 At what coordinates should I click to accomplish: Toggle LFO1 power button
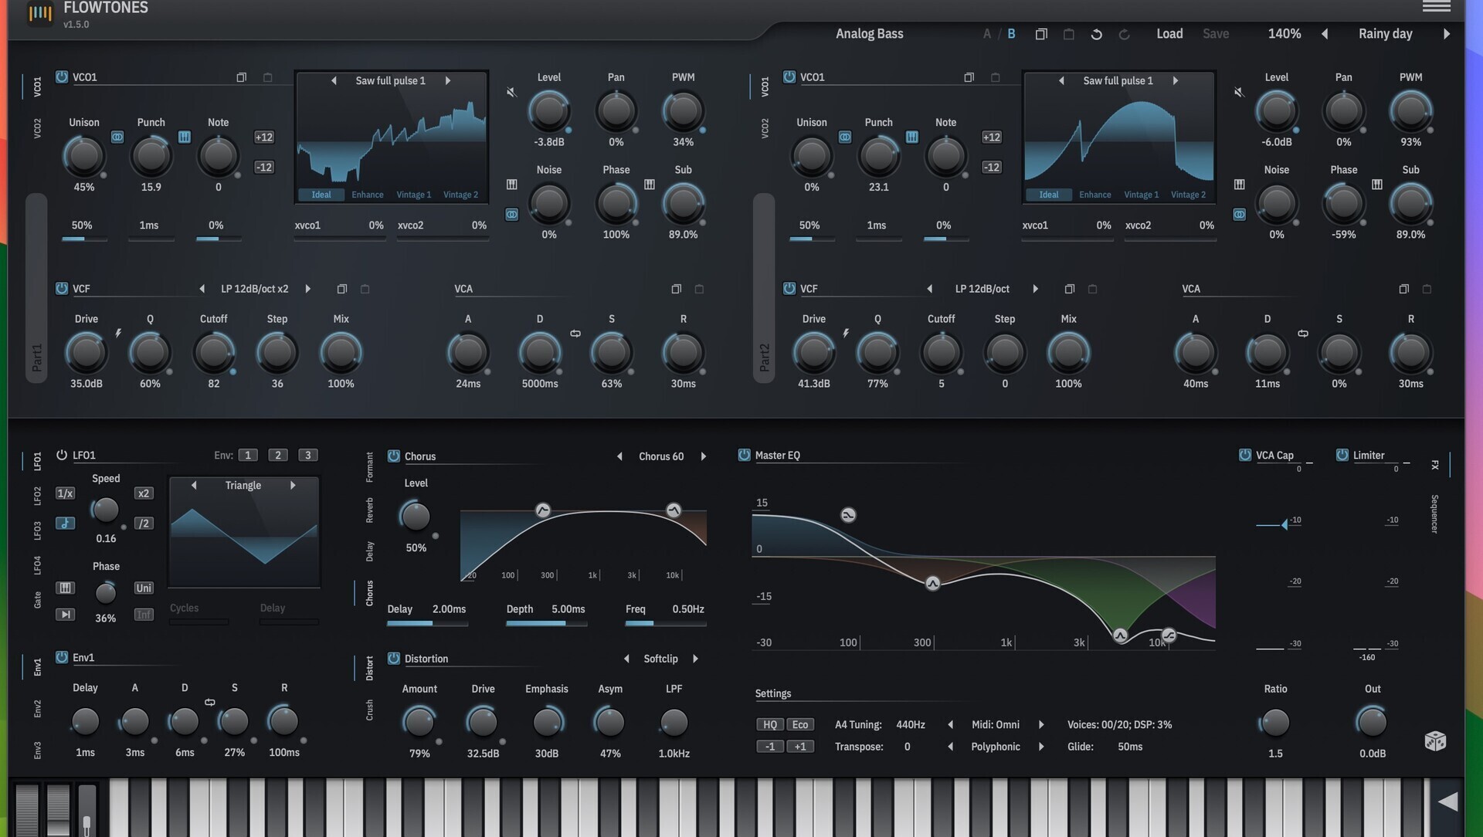point(62,456)
